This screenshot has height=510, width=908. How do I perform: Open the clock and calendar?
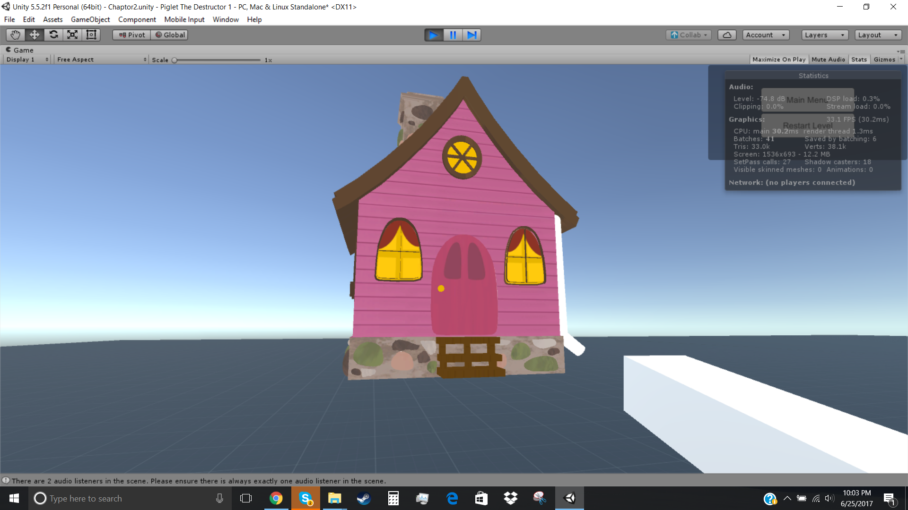(856, 498)
